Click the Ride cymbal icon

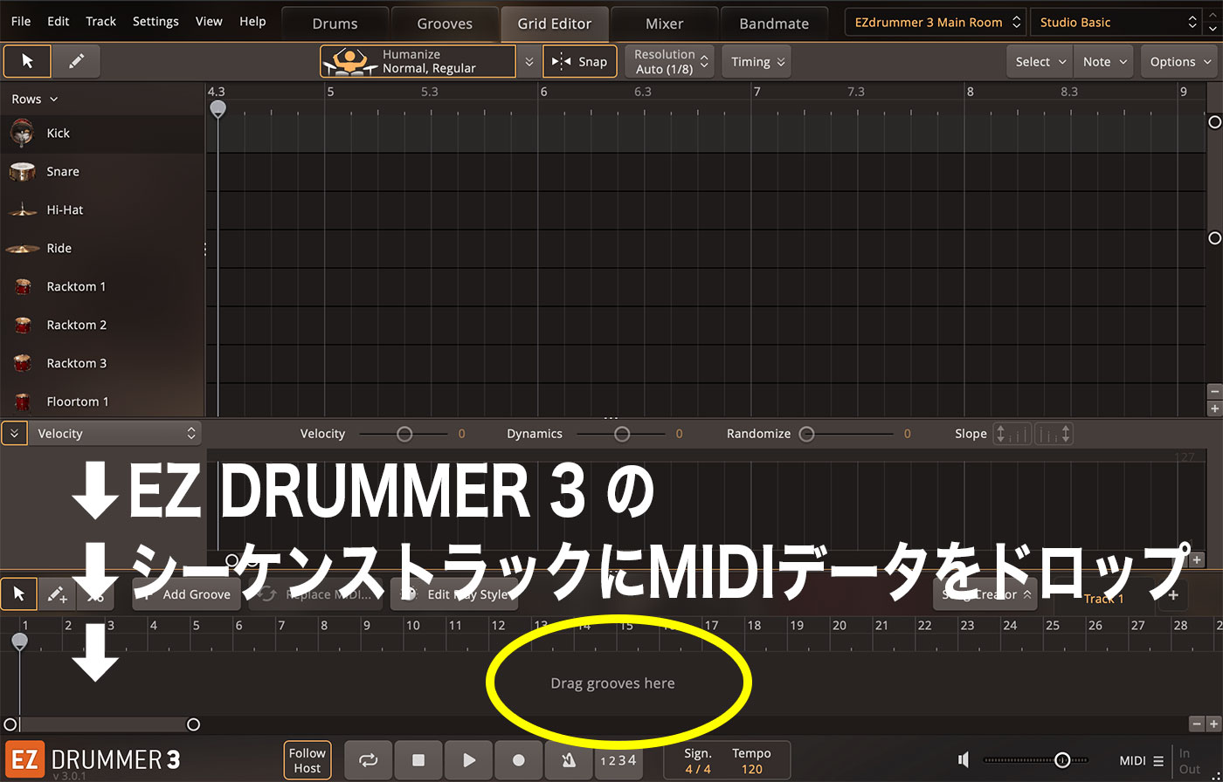[x=22, y=249]
